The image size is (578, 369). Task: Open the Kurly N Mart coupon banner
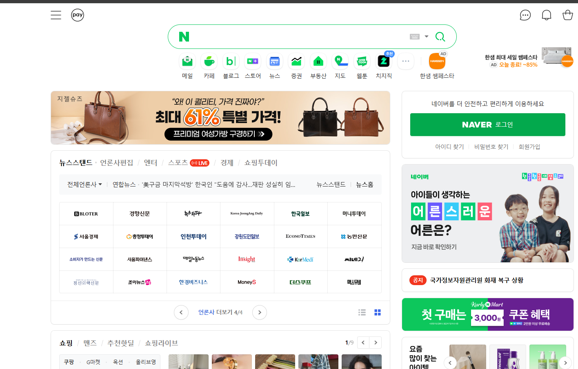tap(488, 314)
